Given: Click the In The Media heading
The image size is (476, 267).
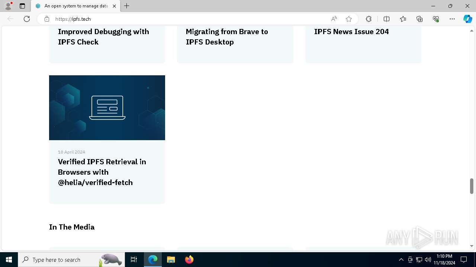Looking at the screenshot, I should (x=72, y=227).
